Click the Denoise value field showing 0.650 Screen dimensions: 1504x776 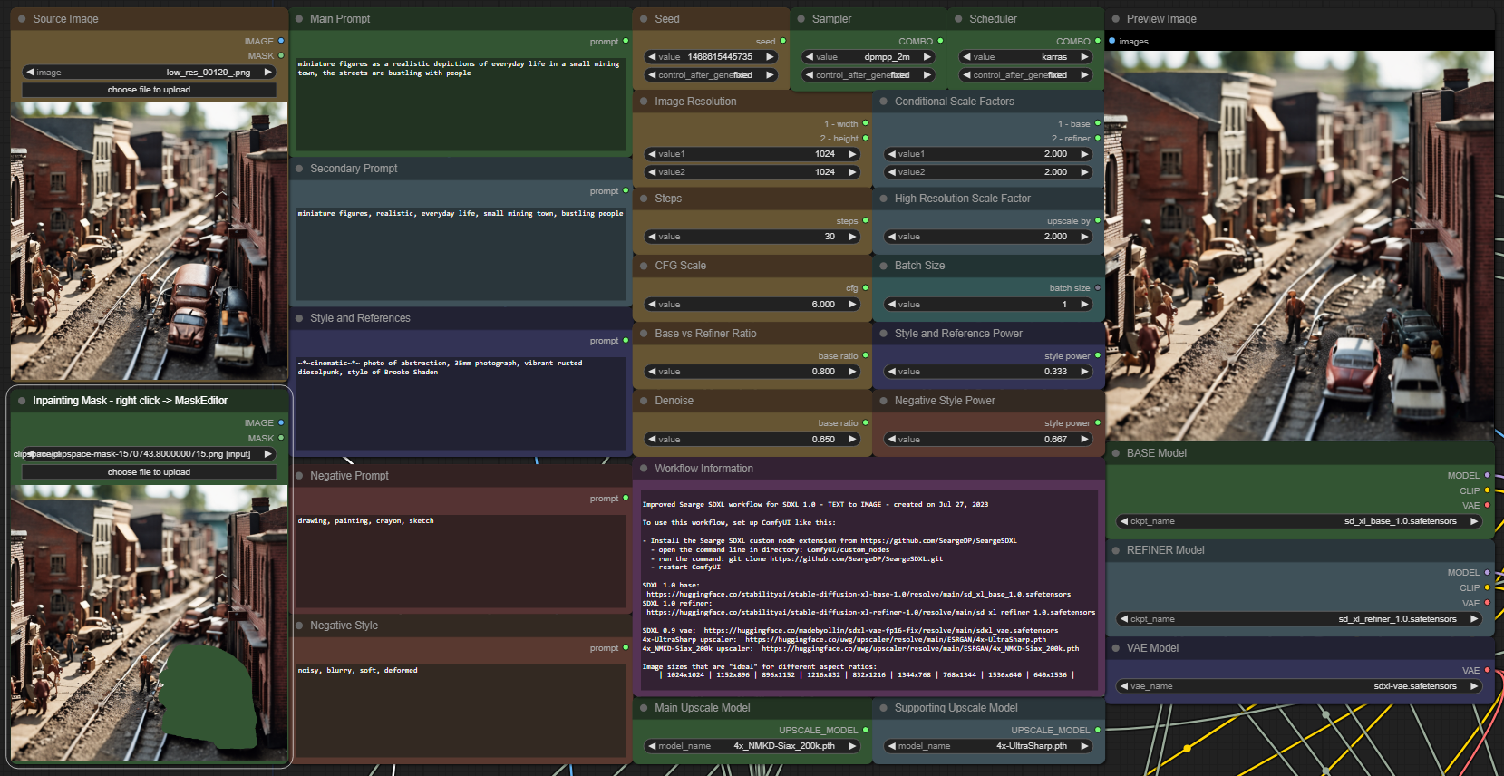(x=752, y=440)
